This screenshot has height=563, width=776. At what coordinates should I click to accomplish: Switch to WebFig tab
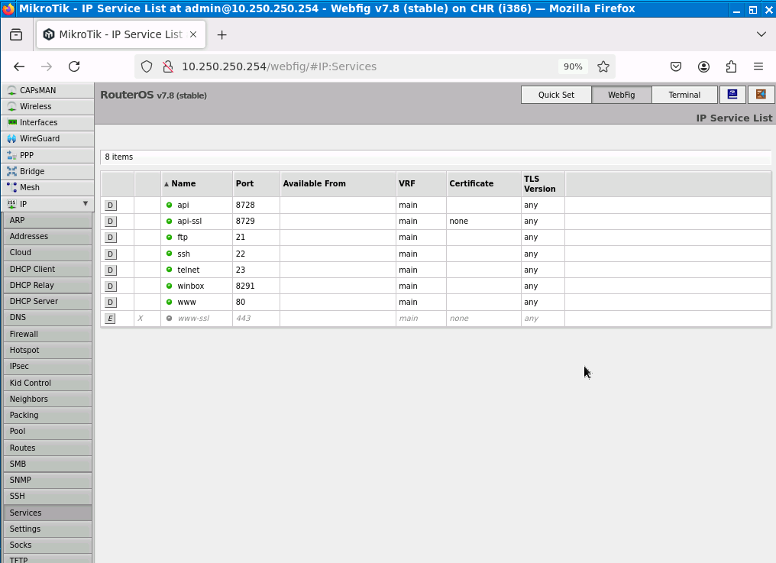coord(622,95)
